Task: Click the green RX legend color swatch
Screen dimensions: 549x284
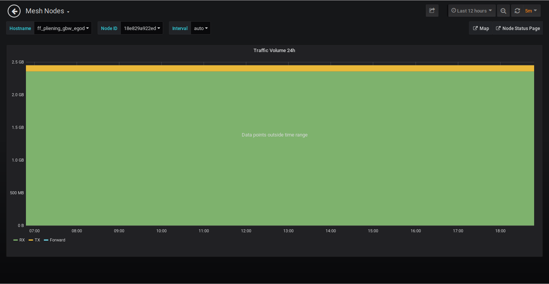Action: [16, 240]
